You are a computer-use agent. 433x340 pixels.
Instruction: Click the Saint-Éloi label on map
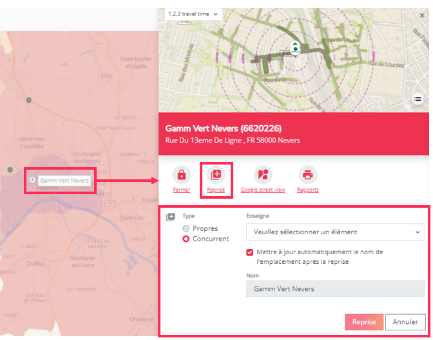pos(131,218)
